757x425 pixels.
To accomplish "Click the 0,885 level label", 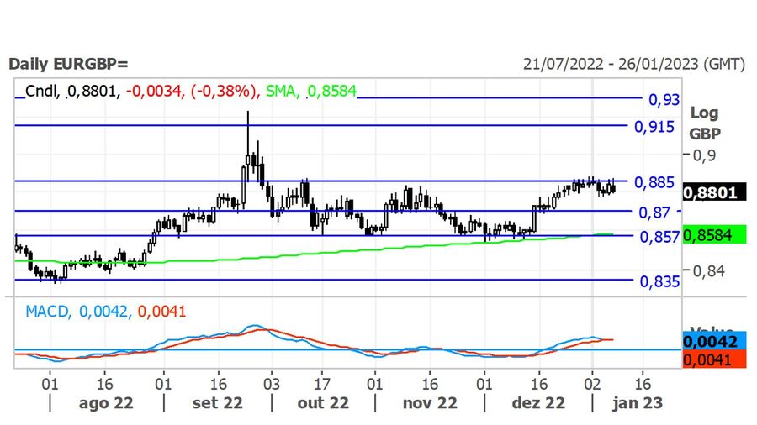I will point(654,182).
